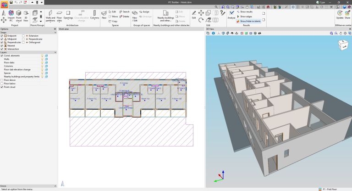352x191 pixels.
Task: Collapse the Snaps section
Action: 55,32
